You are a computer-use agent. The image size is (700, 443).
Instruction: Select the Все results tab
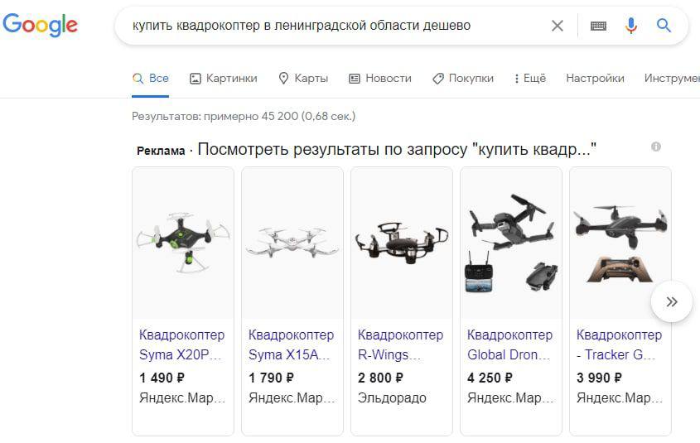pyautogui.click(x=151, y=79)
